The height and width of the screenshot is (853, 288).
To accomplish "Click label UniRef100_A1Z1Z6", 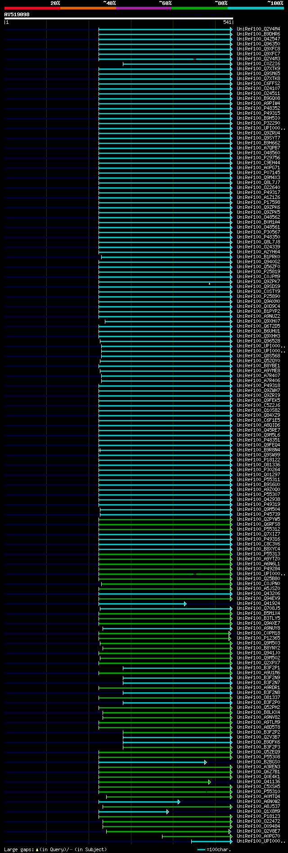I will [x=258, y=197].
